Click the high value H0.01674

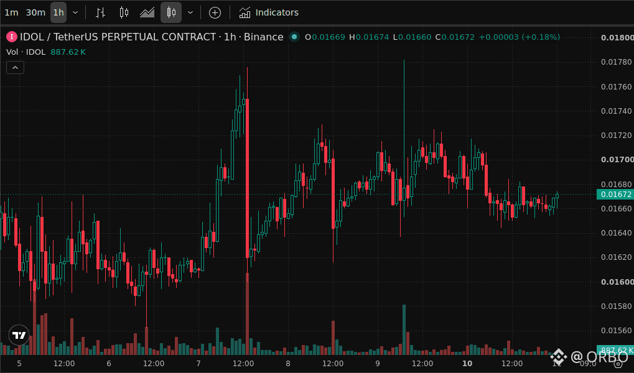click(x=369, y=37)
